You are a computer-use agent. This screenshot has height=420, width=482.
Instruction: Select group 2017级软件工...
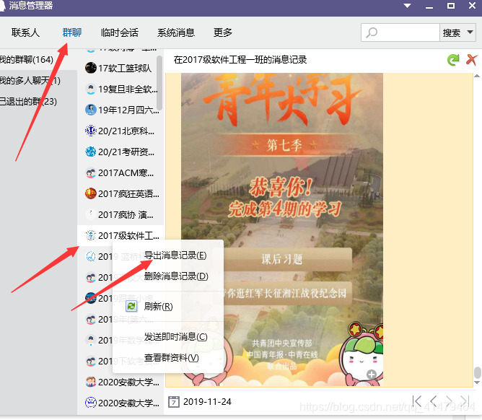120,235
